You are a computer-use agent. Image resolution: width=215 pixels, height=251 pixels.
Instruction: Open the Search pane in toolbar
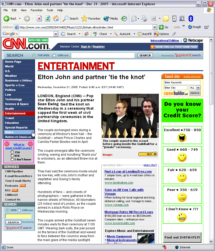tap(70, 19)
